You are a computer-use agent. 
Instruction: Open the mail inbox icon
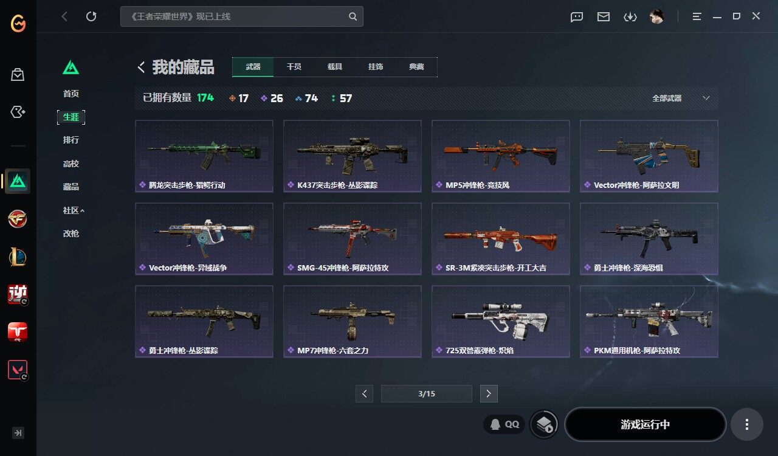click(x=604, y=17)
